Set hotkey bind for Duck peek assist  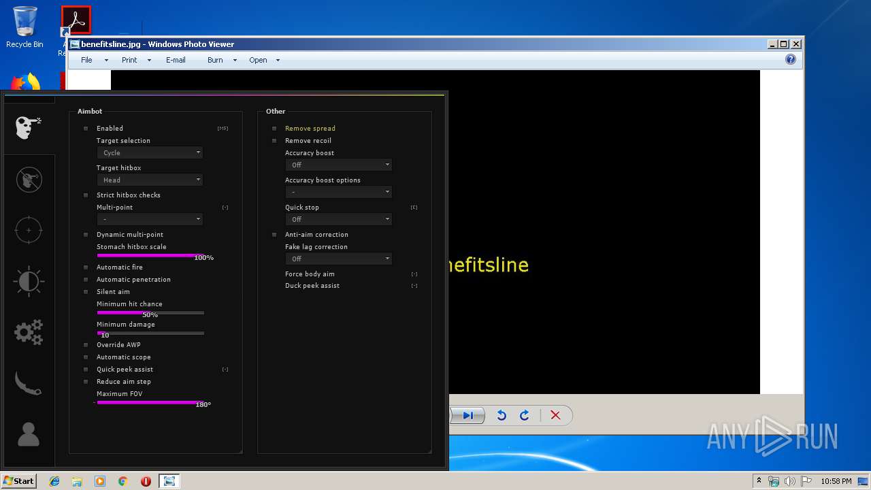click(414, 286)
